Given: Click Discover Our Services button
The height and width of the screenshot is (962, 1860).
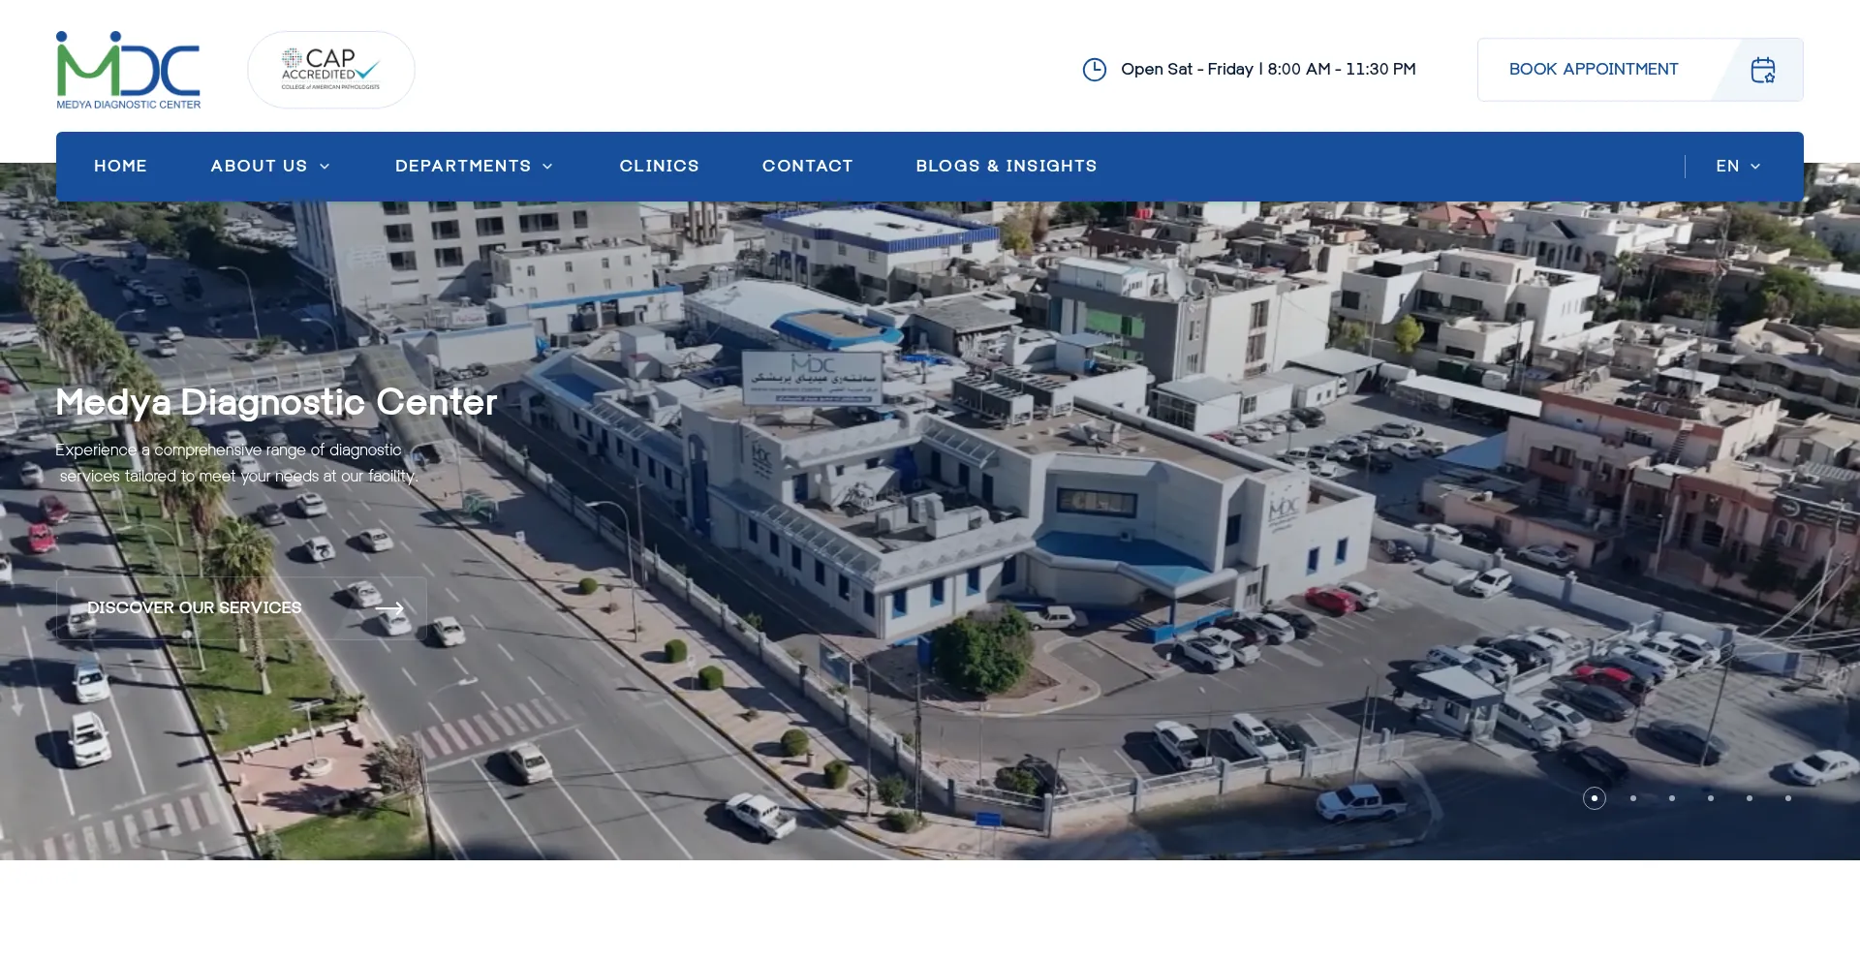Looking at the screenshot, I should click(195, 608).
